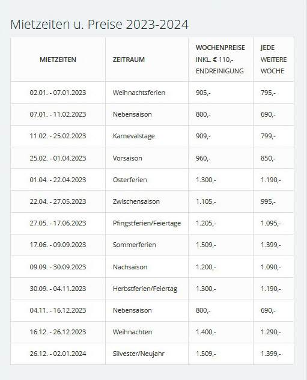Click the Nachsaison weekly price 1.200,-
307x380 pixels.
[x=206, y=267]
